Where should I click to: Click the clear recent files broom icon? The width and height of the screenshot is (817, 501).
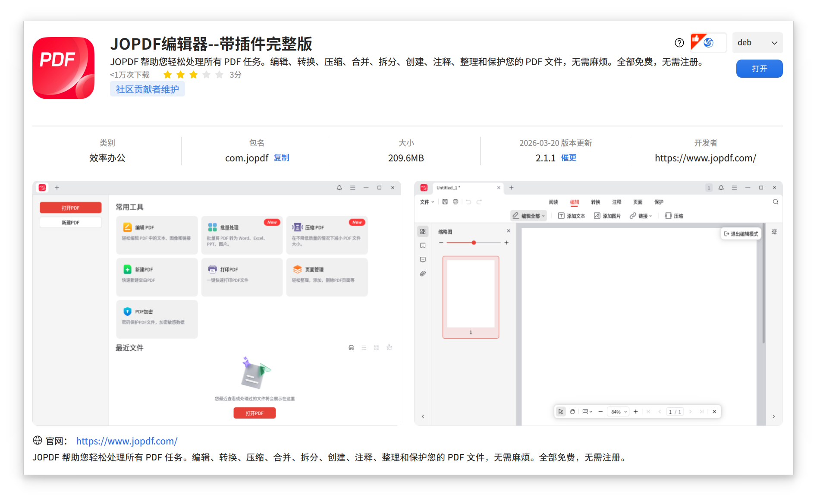(x=390, y=347)
